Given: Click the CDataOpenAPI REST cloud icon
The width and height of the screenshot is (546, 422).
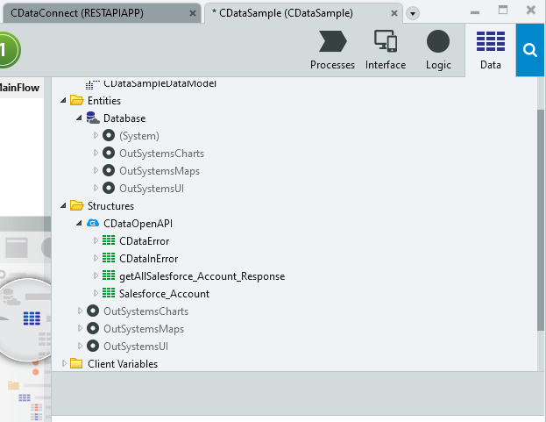Looking at the screenshot, I should (93, 223).
